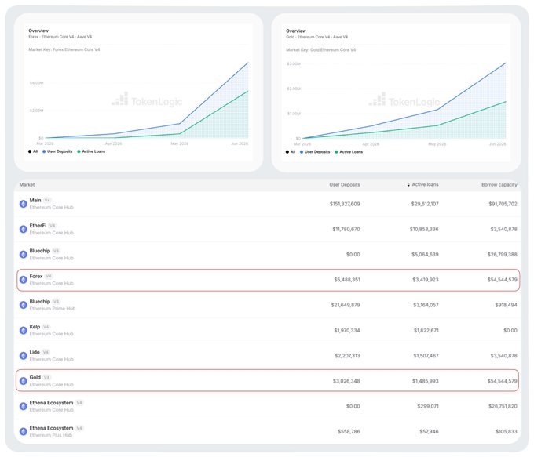Click the User Deposits column header

point(344,185)
